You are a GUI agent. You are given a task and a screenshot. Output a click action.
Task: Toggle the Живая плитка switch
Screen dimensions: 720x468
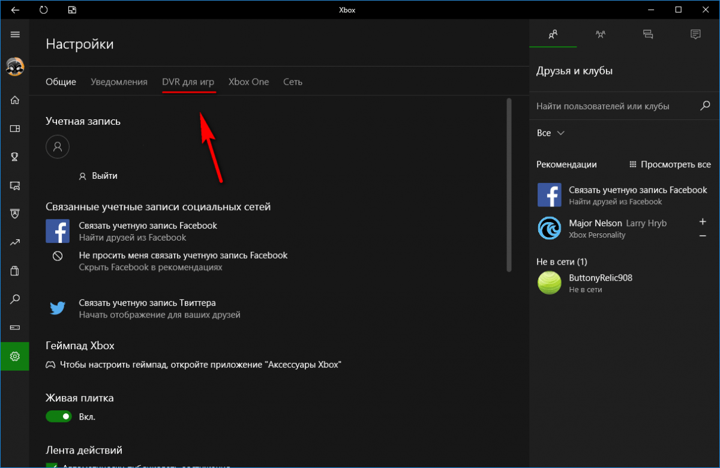pyautogui.click(x=59, y=416)
